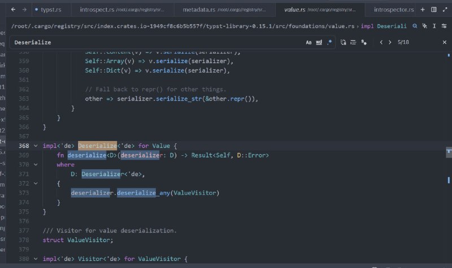Open editor controls sliders icon
Viewport: 452px width, 268px height.
pos(444,26)
